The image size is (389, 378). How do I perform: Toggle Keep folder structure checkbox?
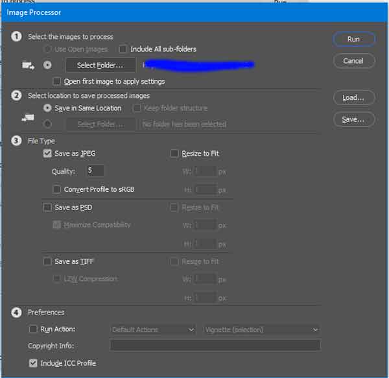136,108
